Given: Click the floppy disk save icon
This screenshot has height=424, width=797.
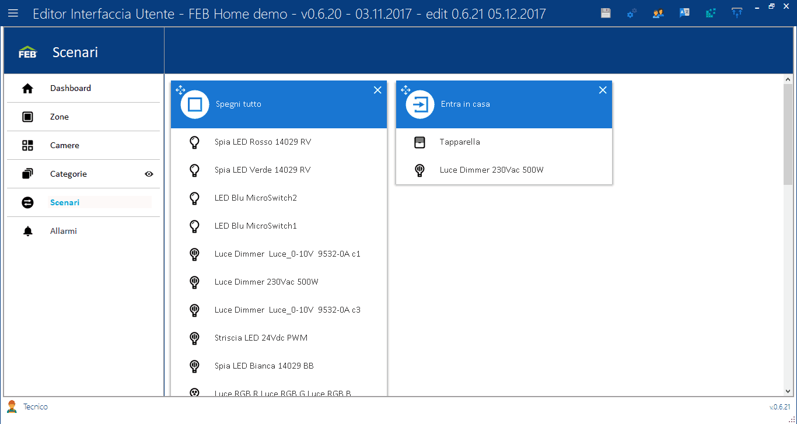Looking at the screenshot, I should [606, 13].
